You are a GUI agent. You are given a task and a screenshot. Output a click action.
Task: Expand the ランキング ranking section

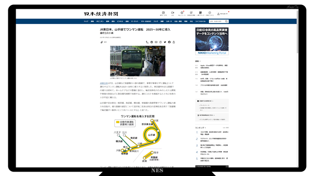coord(201,128)
